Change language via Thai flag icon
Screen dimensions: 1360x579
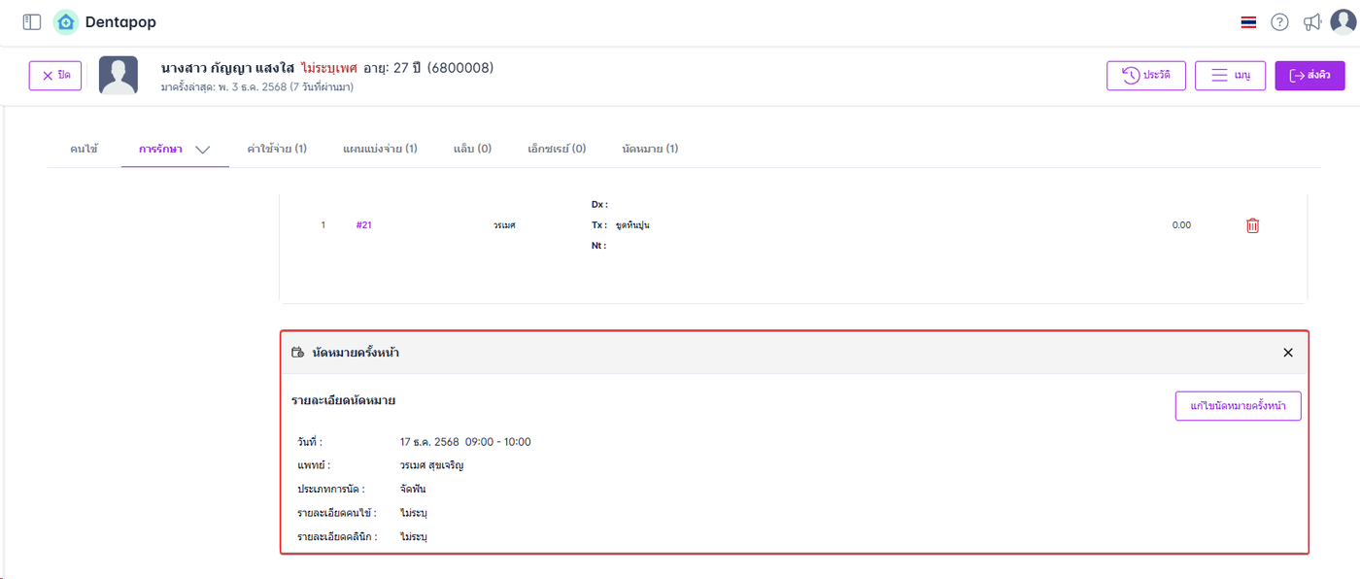click(x=1248, y=22)
